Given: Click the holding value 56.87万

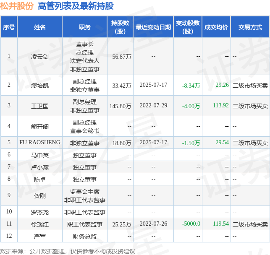Looking at the screenshot, I should (122, 57).
